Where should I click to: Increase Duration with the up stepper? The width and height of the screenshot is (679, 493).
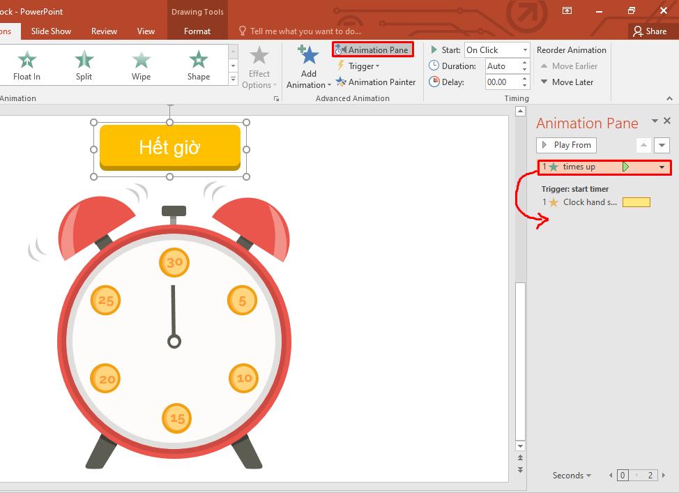click(x=525, y=63)
